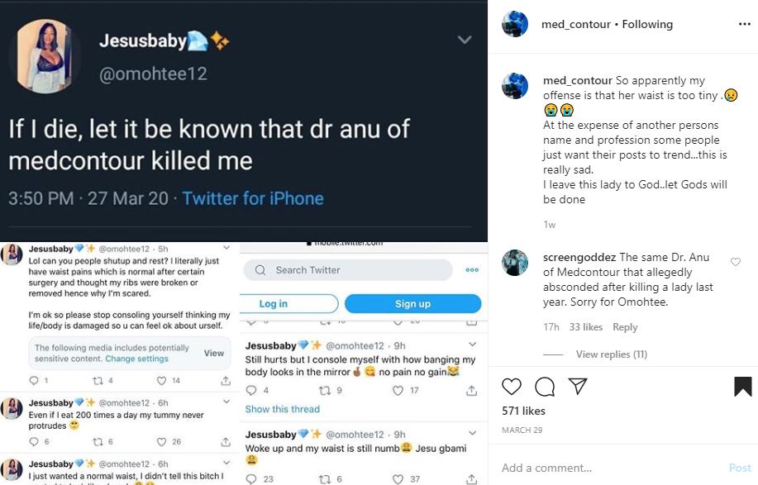Share the post via paper plane icon
The image size is (758, 485).
point(578,387)
